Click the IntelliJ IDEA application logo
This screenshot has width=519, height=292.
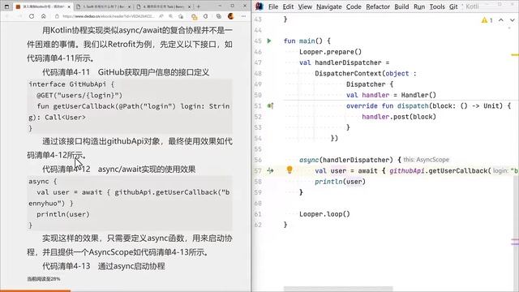click(x=259, y=6)
